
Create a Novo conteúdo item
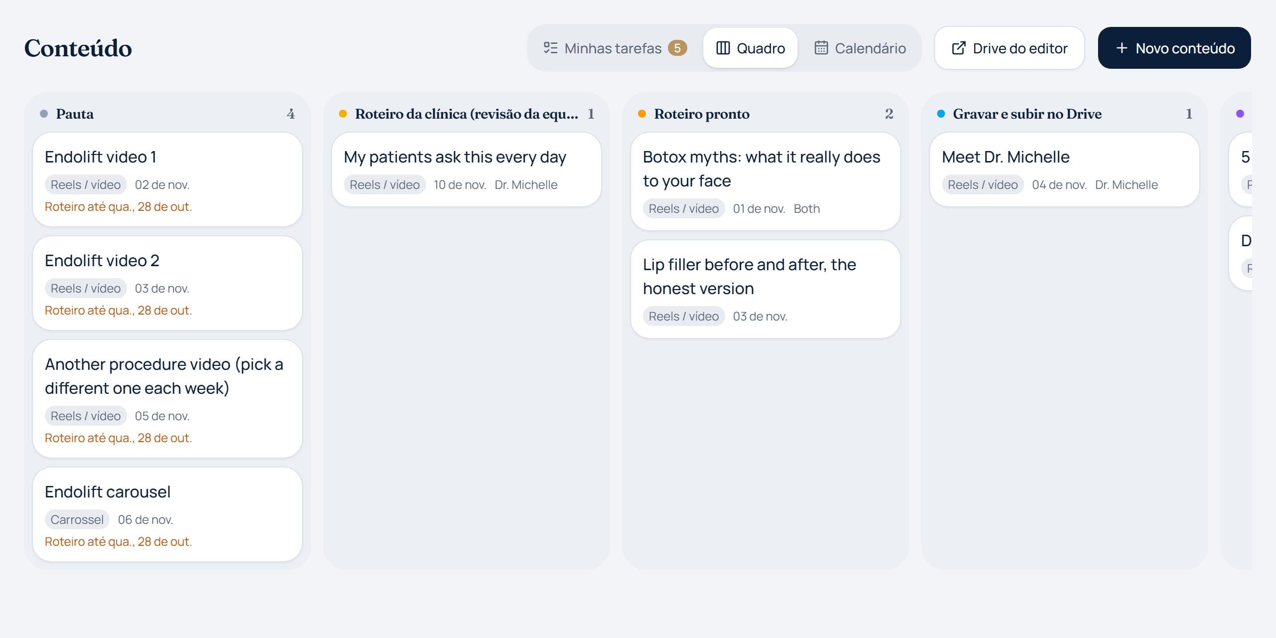(1174, 48)
